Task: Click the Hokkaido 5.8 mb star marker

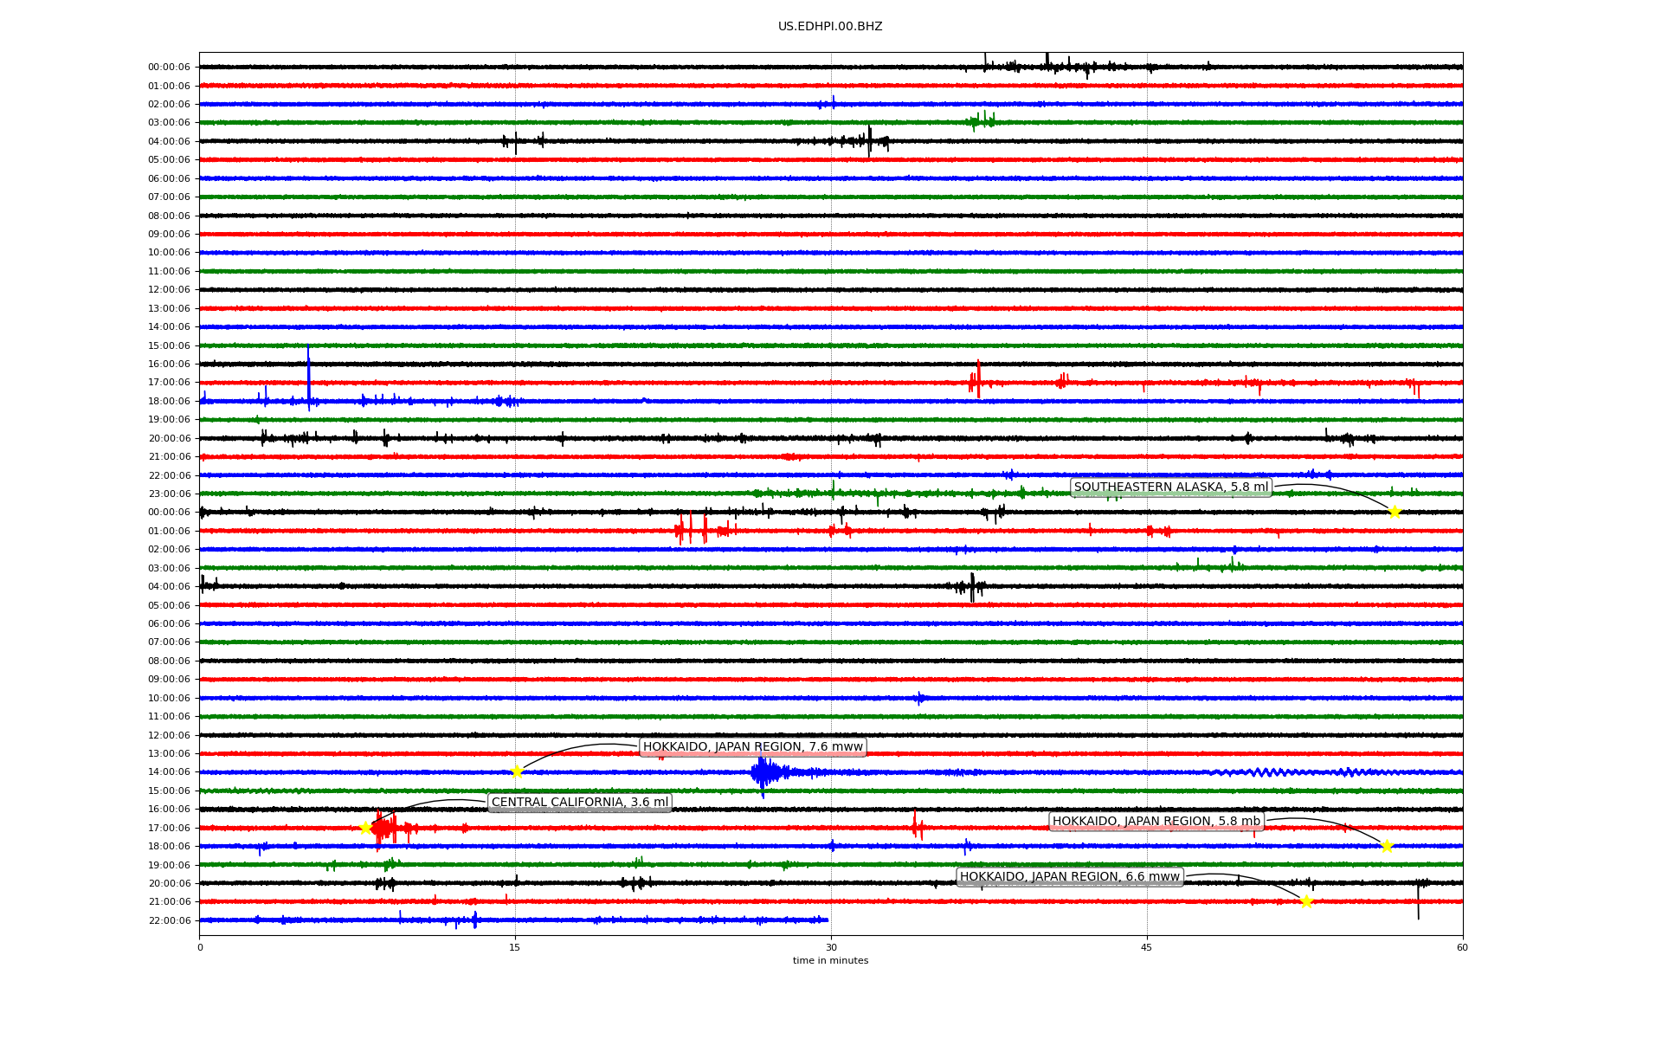Action: [1387, 846]
